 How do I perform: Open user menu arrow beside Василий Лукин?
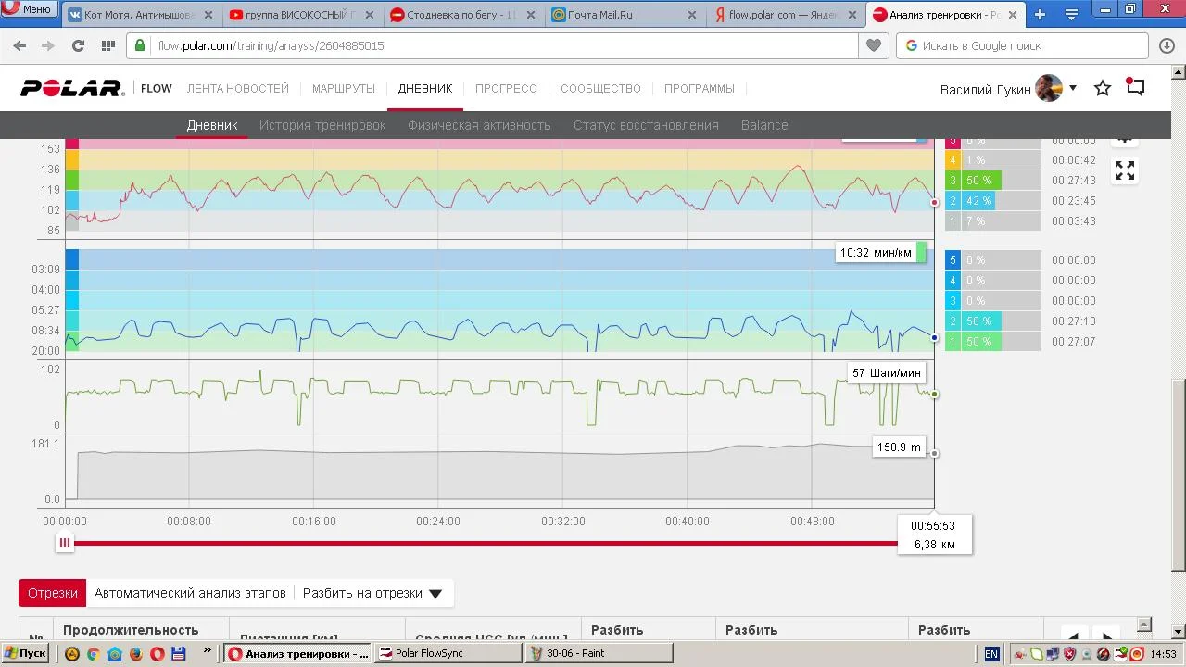[x=1073, y=88]
